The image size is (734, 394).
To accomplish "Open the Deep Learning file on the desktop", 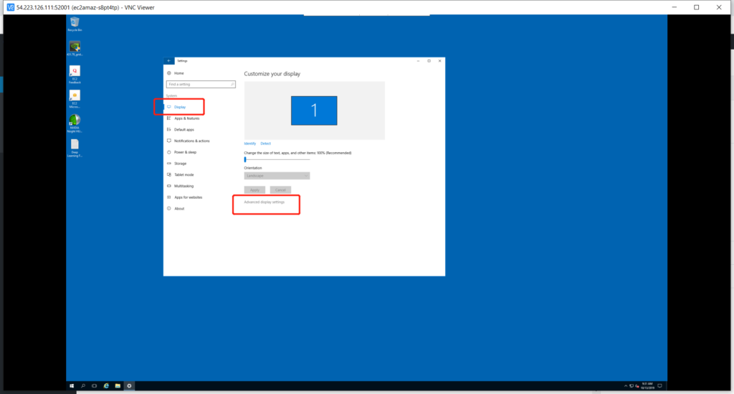I will point(75,146).
